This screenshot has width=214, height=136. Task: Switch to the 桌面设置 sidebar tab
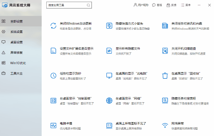coord(16,42)
